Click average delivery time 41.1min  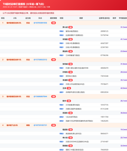(124, 39)
